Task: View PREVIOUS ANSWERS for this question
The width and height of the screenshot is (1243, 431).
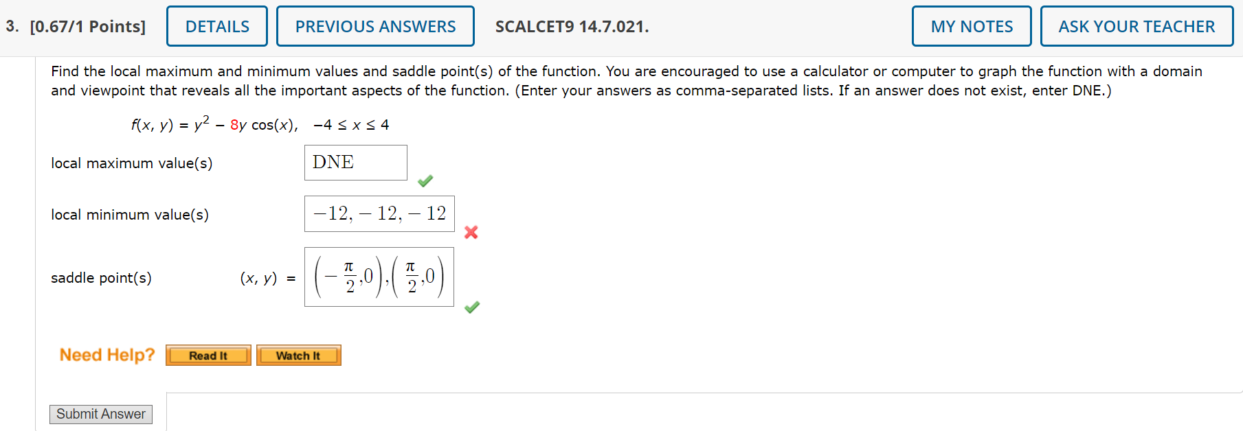Action: [374, 25]
